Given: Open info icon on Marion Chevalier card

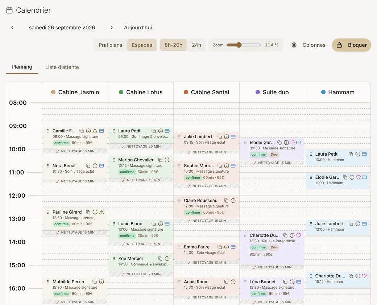Looking at the screenshot, I should 167,160.
